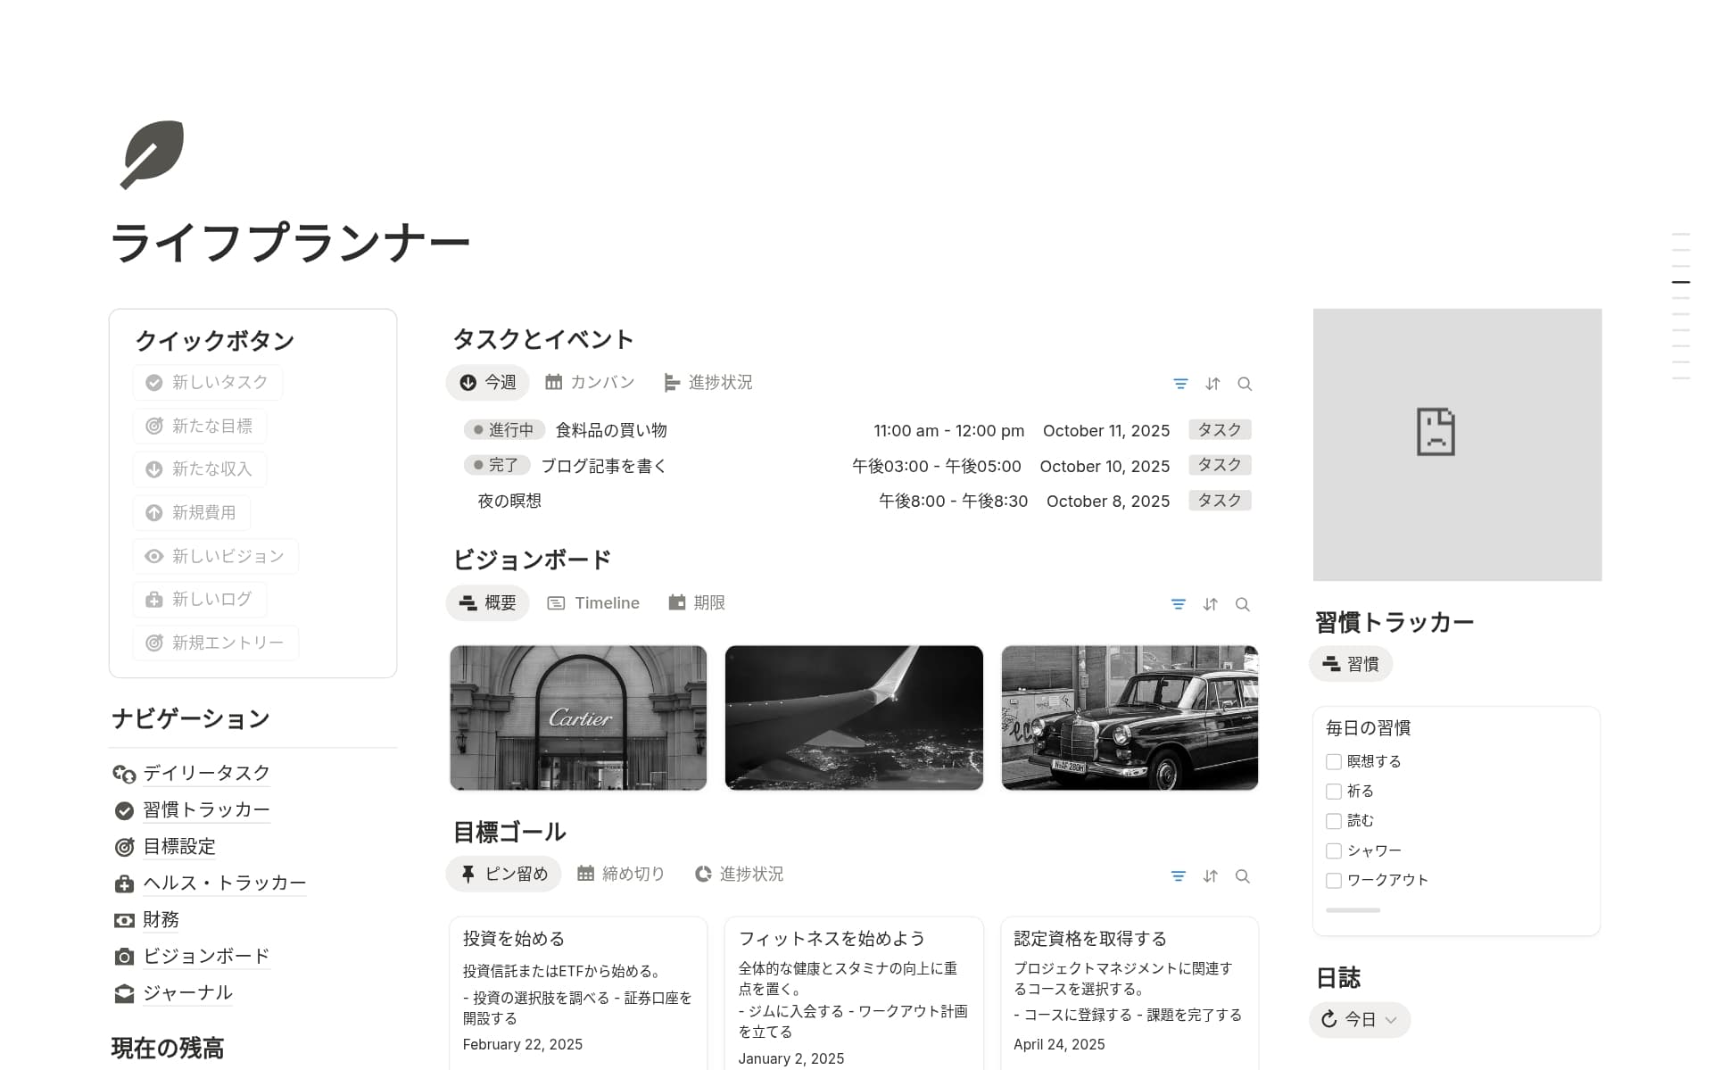Viewport: 1713px width, 1070px height.
Task: Check the 瞑想する habit checkbox
Action: [x=1334, y=761]
